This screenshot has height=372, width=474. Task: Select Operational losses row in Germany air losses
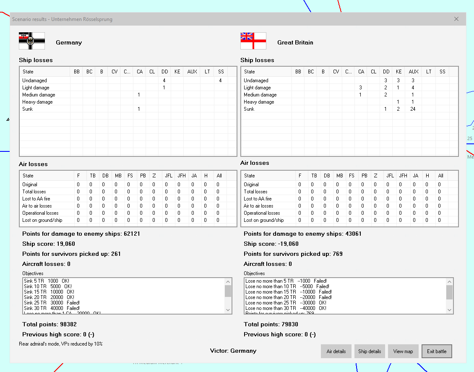(x=128, y=213)
